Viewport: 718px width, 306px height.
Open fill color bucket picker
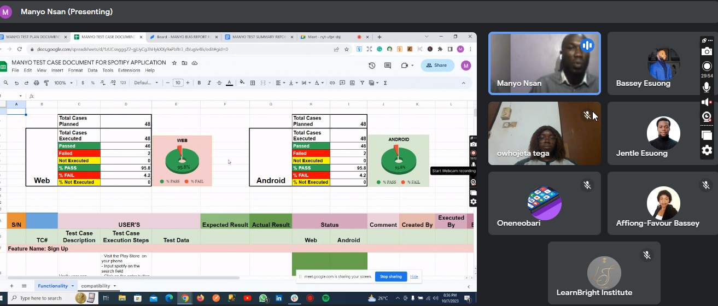[x=243, y=83]
